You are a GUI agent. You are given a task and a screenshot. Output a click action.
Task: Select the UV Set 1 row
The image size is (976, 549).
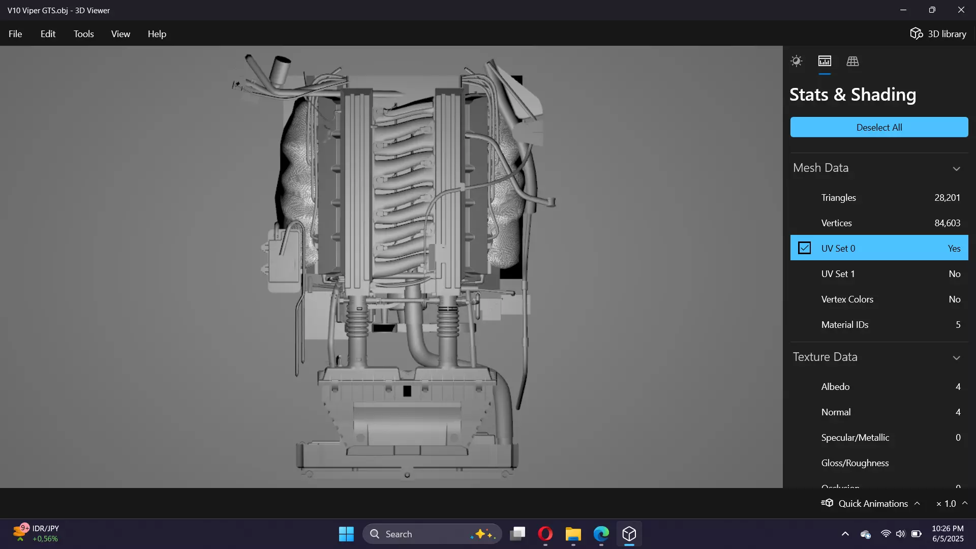879,273
